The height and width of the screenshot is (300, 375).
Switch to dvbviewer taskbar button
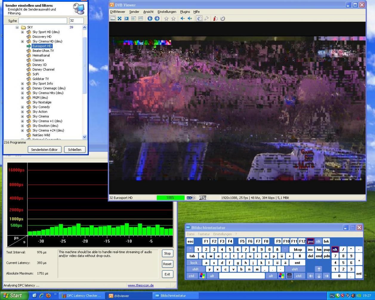click(128, 296)
